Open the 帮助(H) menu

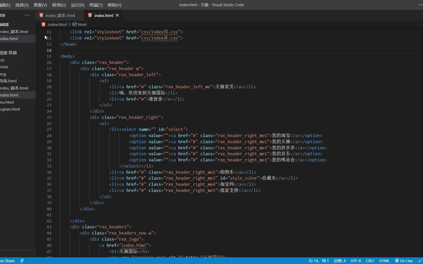(x=115, y=5)
